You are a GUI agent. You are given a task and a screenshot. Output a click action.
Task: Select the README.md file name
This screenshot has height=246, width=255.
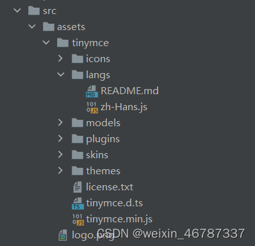[x=129, y=91]
